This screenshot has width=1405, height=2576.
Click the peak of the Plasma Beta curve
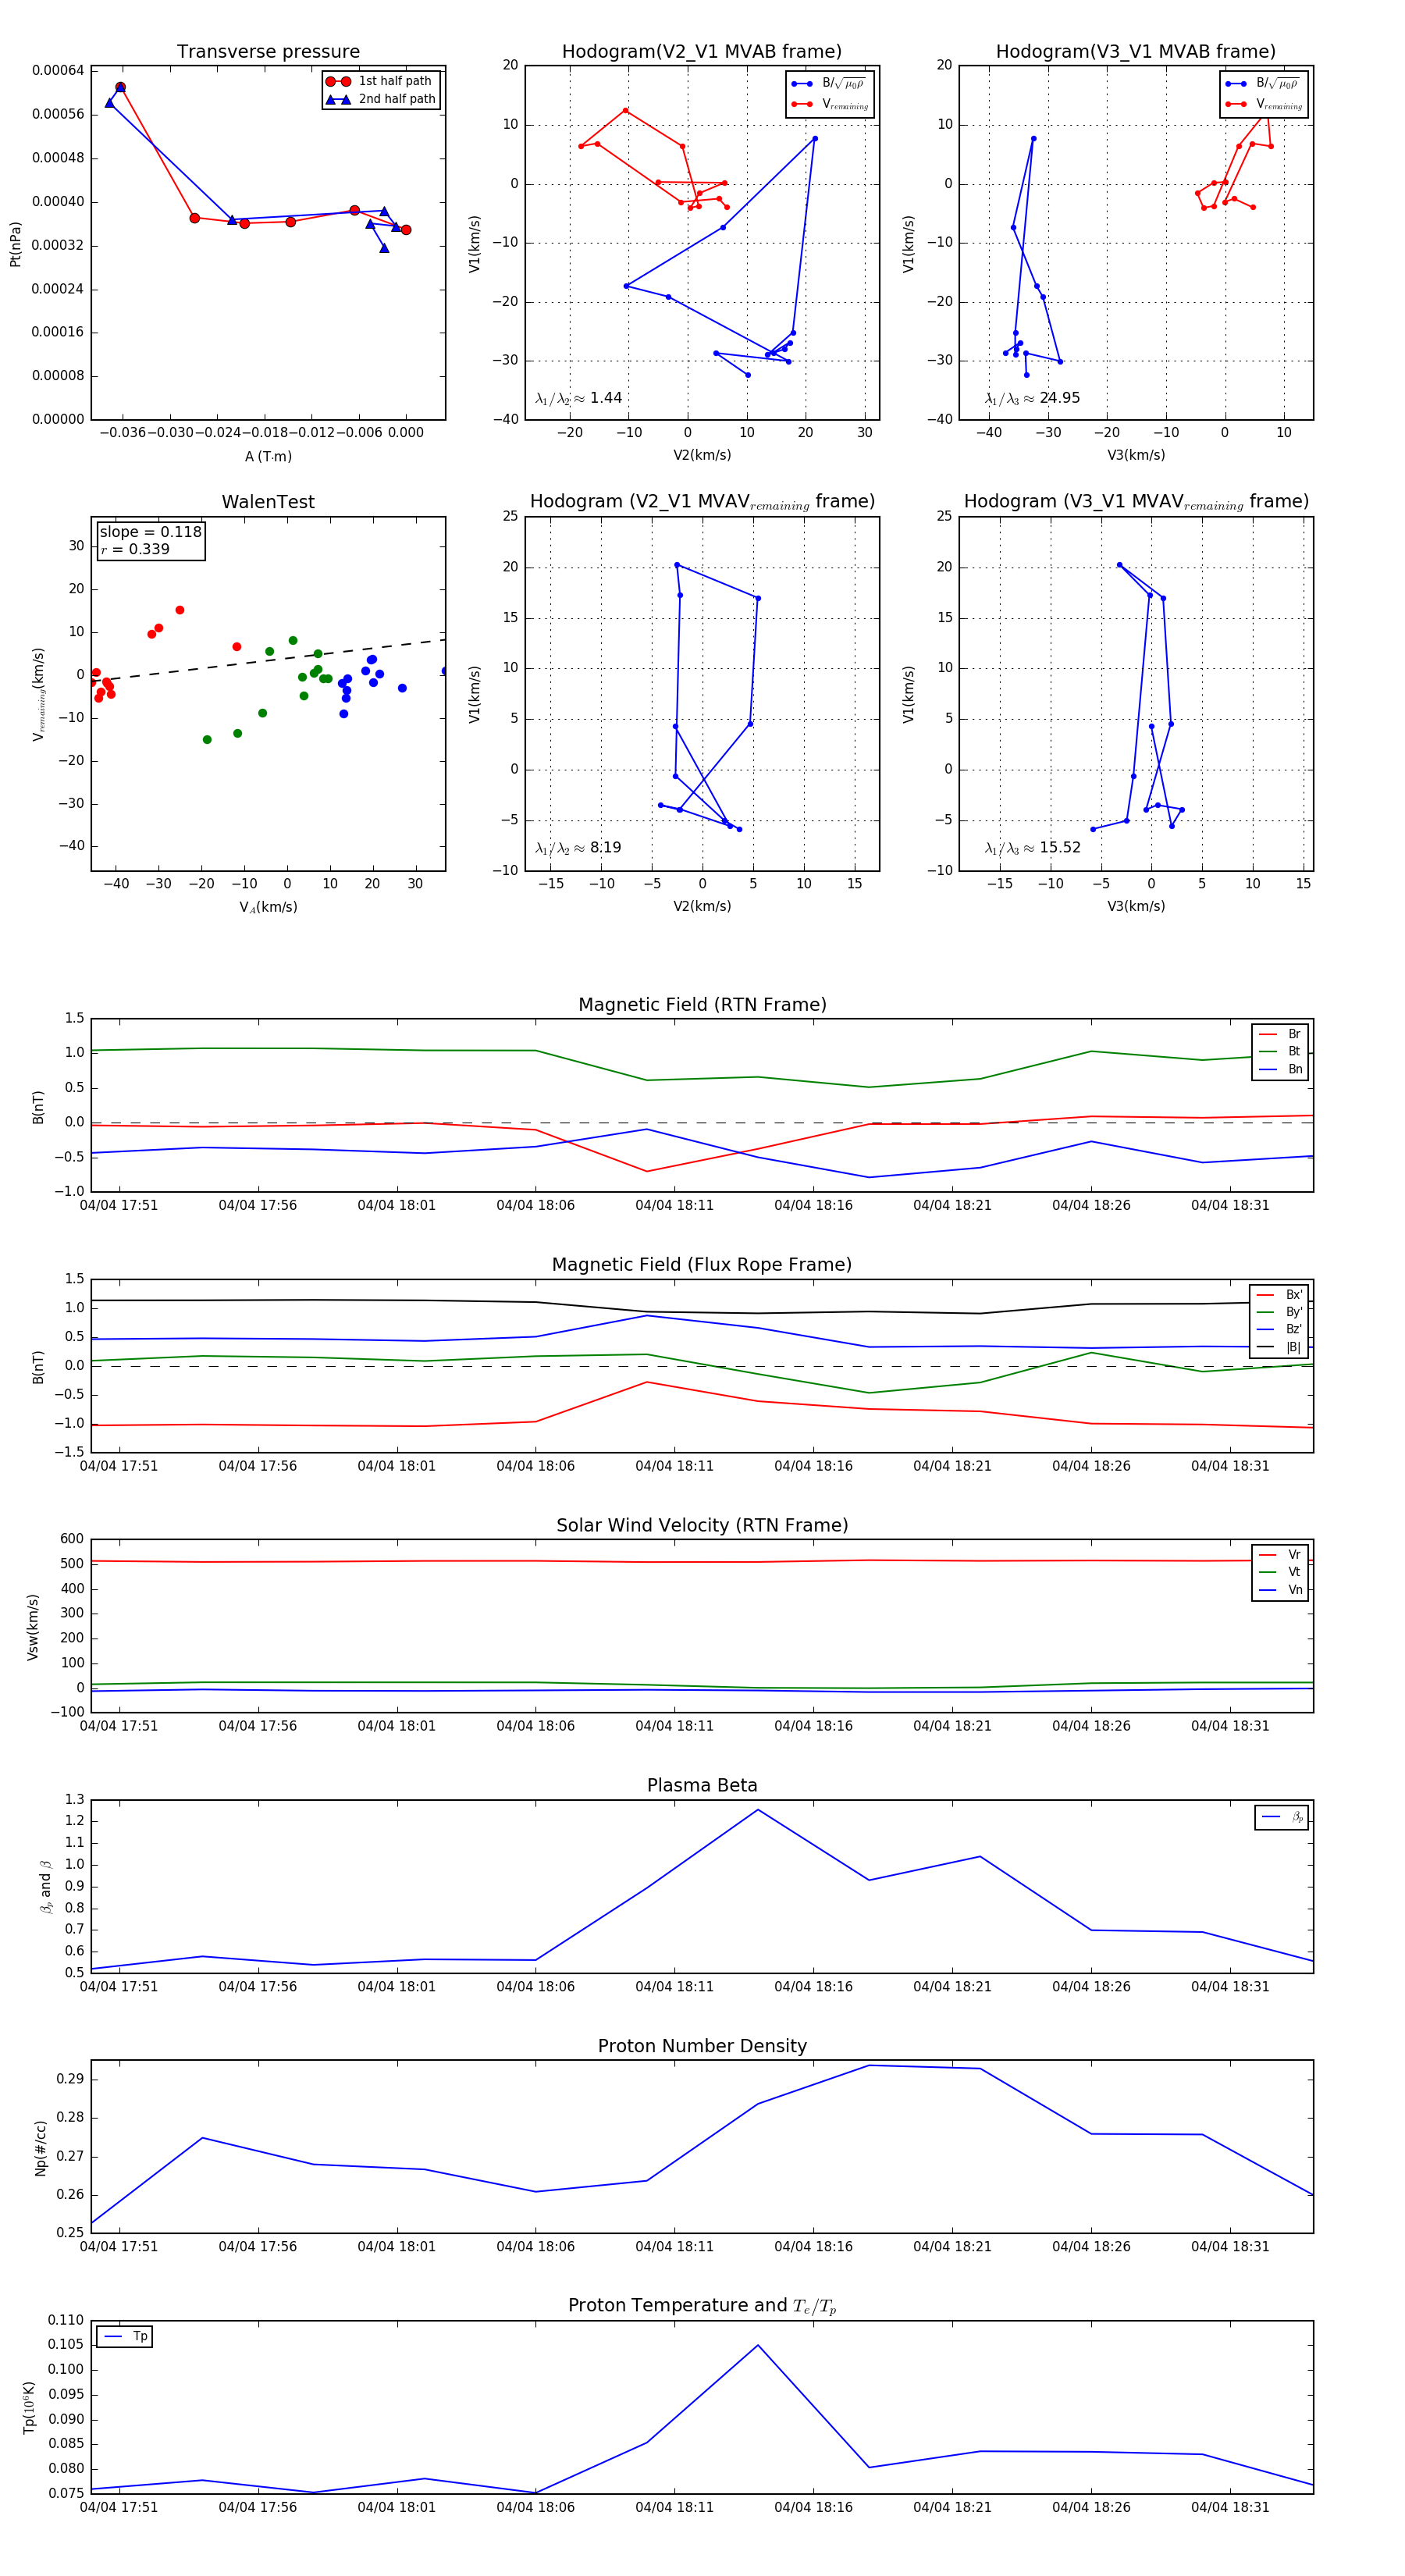click(758, 1810)
